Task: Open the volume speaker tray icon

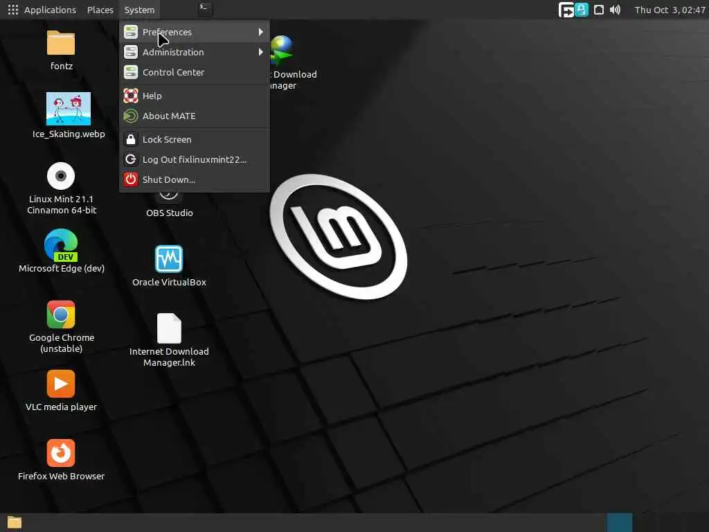Action: point(615,10)
